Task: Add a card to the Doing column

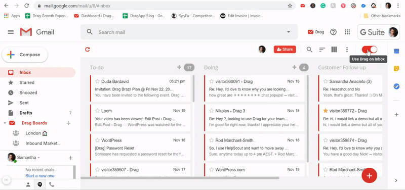Action: [x=294, y=67]
